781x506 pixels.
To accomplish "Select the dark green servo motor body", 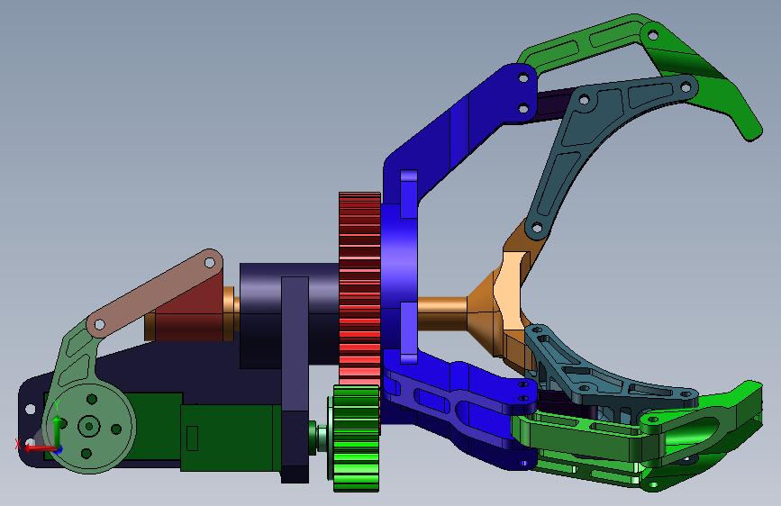I will coord(229,438).
